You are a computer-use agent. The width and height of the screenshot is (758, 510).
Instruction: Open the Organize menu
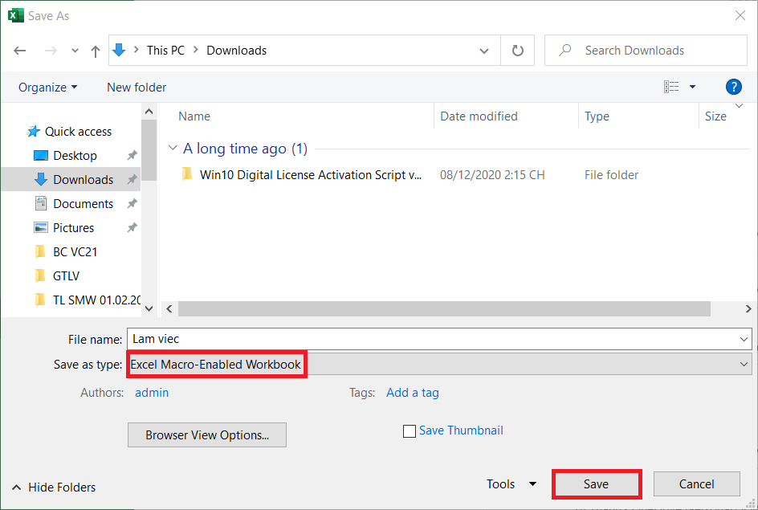point(48,87)
